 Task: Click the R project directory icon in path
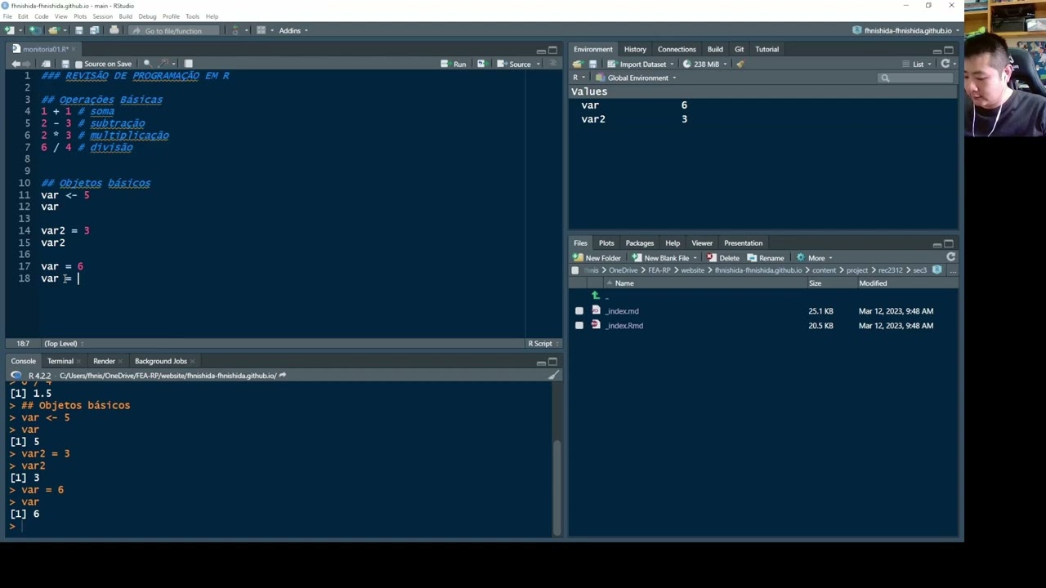click(x=936, y=270)
